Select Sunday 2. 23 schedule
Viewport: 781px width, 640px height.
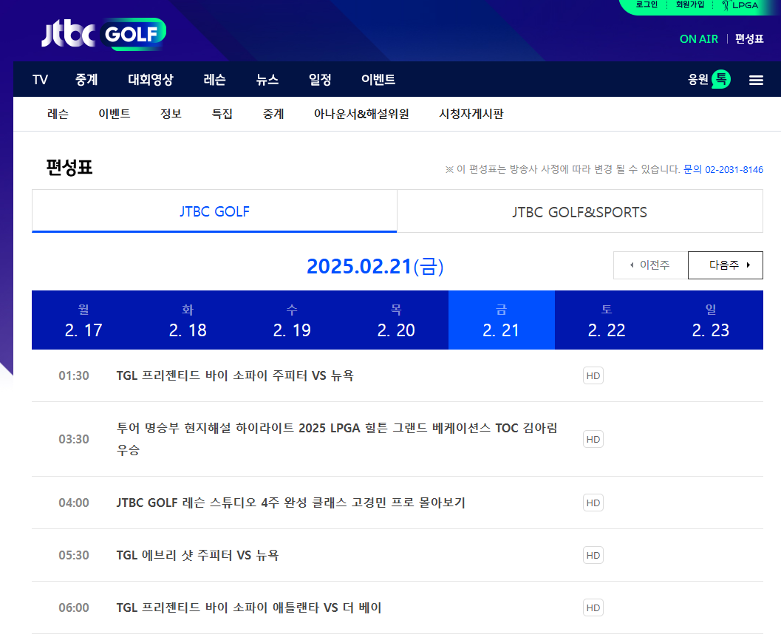click(x=711, y=320)
